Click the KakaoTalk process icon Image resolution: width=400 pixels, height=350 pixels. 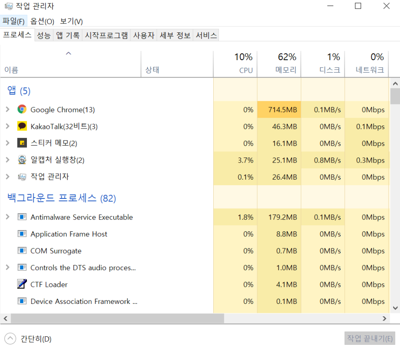click(x=22, y=126)
